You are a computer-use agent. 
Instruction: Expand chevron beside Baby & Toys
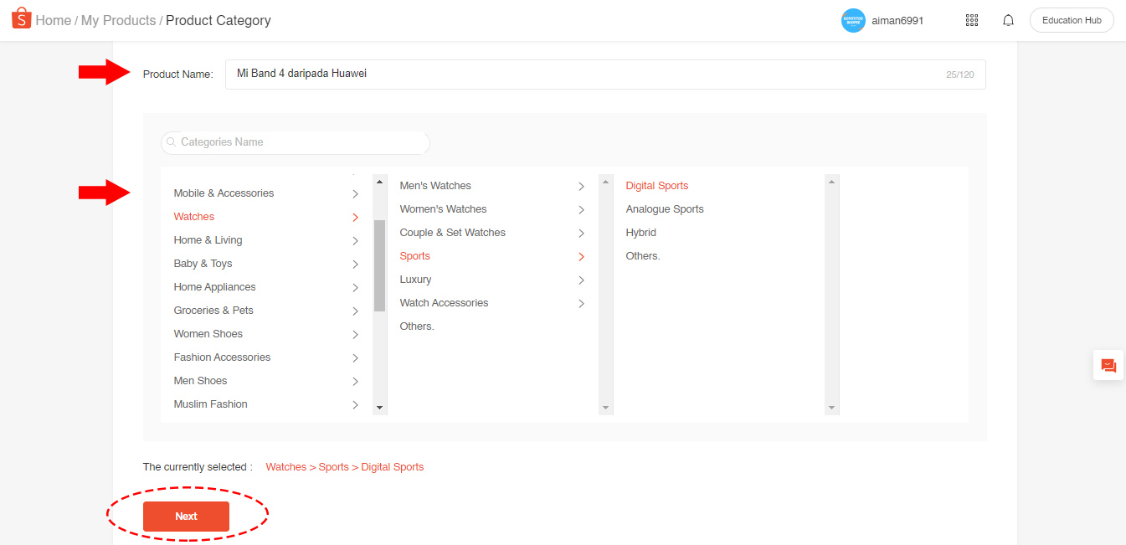click(x=355, y=265)
